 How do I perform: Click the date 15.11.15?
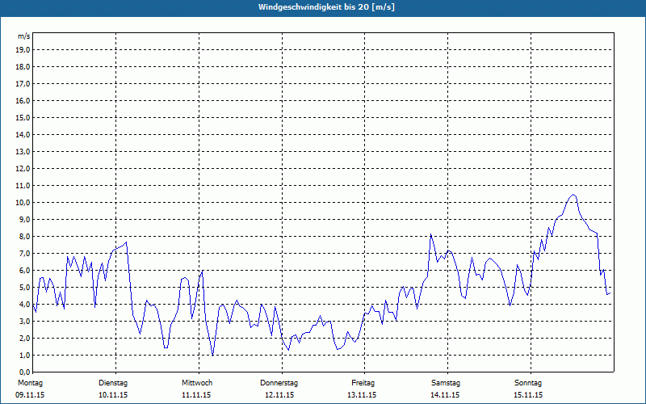pos(528,395)
